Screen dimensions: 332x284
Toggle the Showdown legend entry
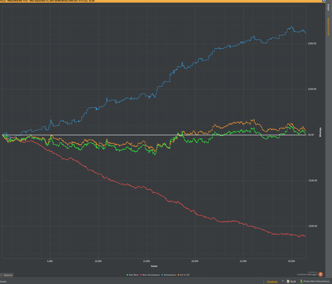(x=168, y=275)
